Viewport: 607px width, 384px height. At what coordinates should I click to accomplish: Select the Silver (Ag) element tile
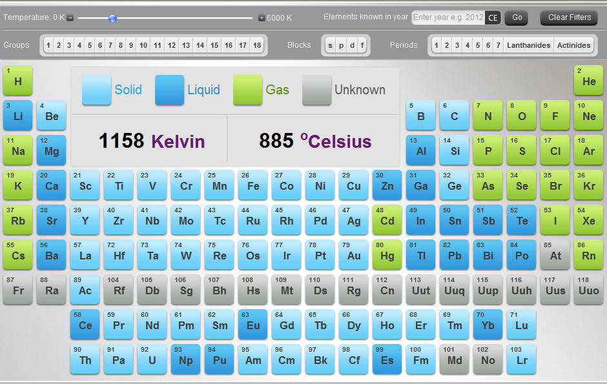tap(353, 219)
